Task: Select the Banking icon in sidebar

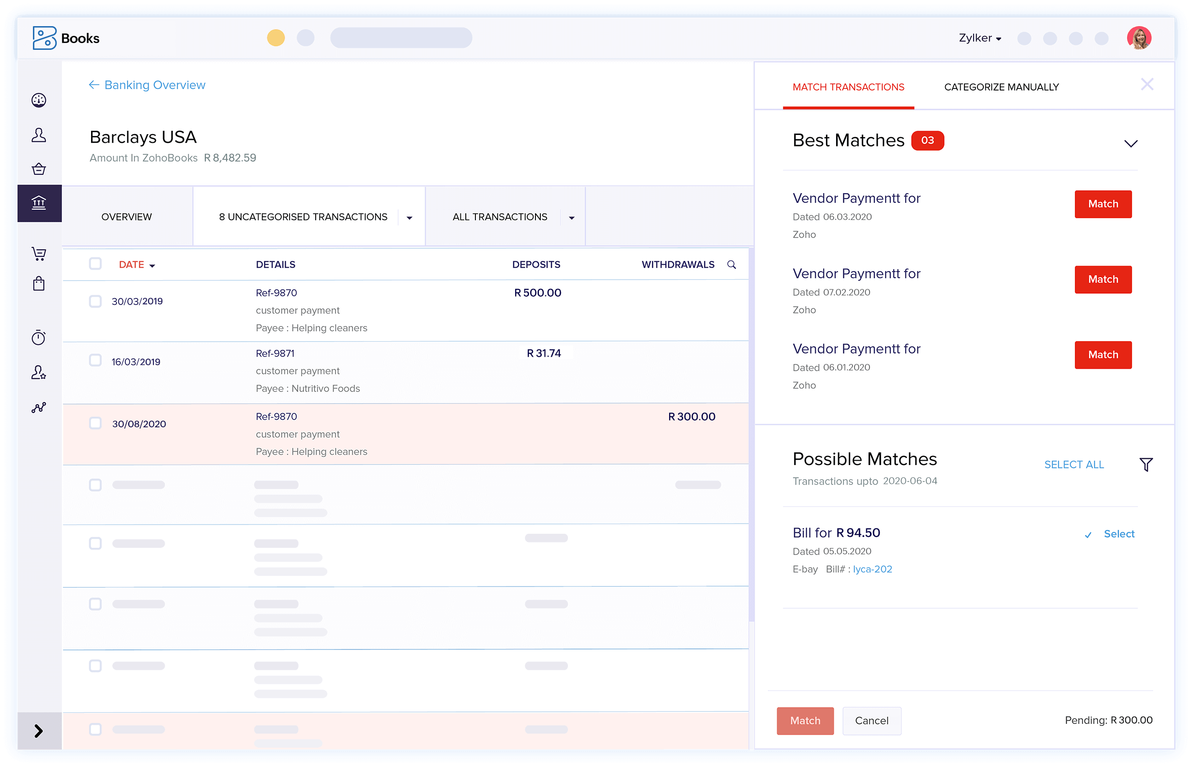Action: [x=39, y=203]
